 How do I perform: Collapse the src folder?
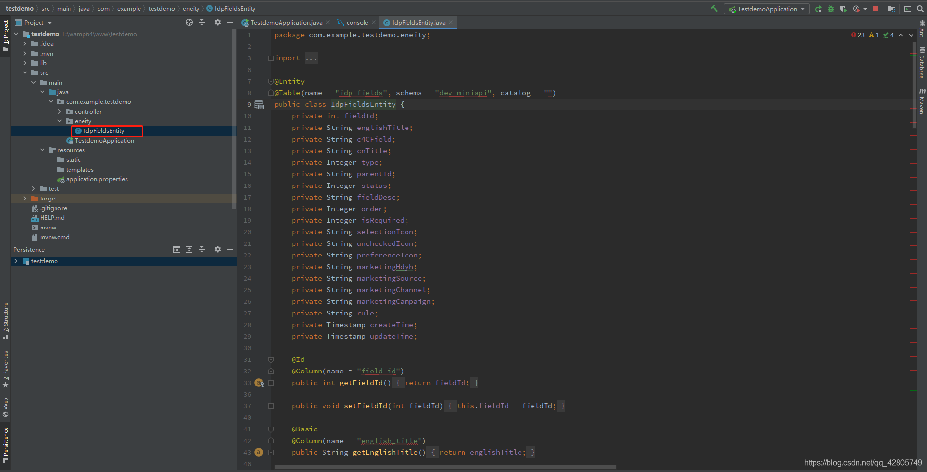coord(25,72)
